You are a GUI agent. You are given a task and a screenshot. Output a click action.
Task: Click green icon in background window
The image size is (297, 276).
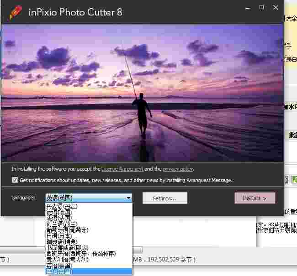pyautogui.click(x=294, y=180)
